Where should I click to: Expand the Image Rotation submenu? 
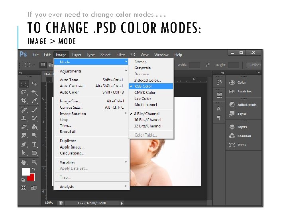91,113
